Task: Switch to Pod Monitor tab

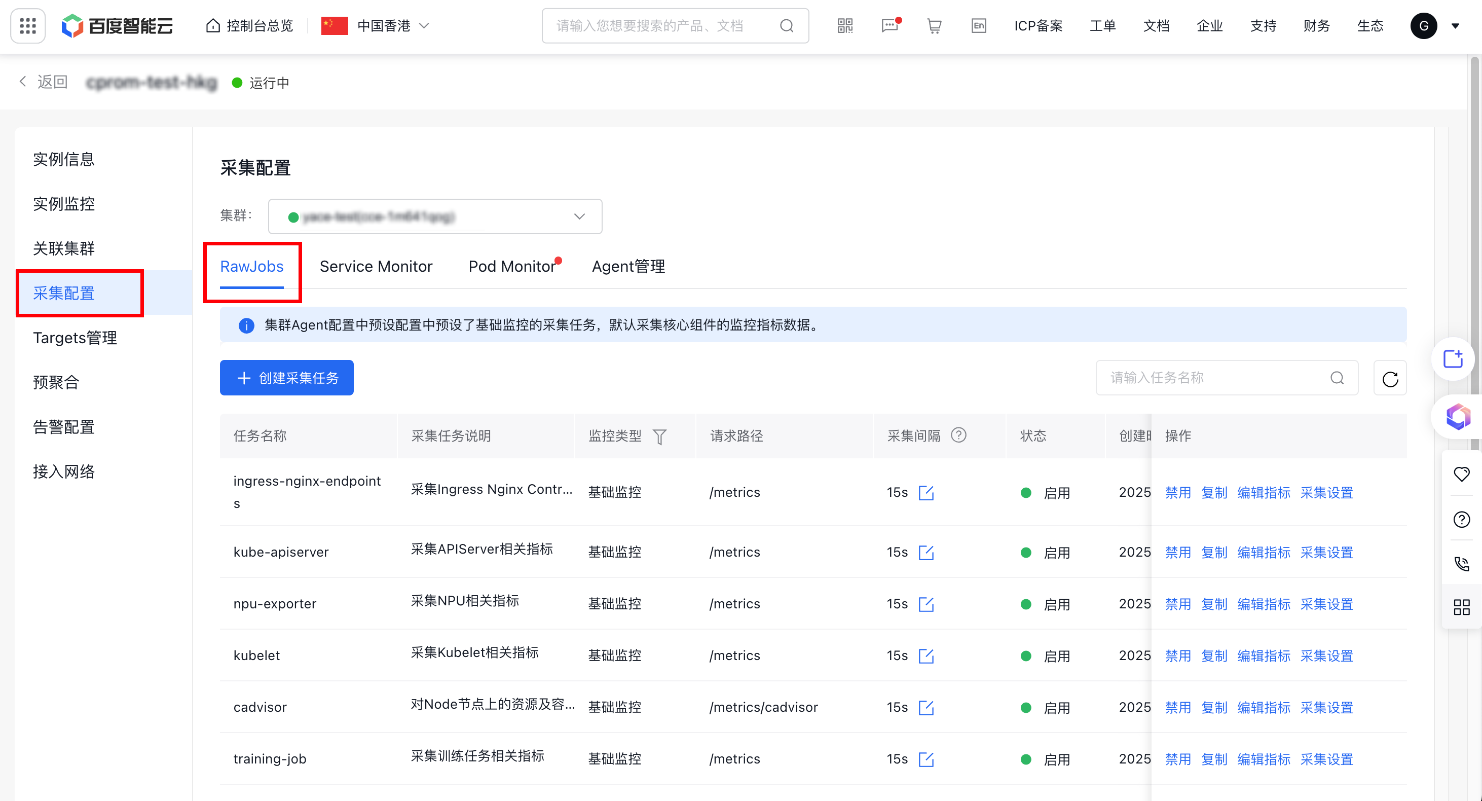Action: pos(511,267)
